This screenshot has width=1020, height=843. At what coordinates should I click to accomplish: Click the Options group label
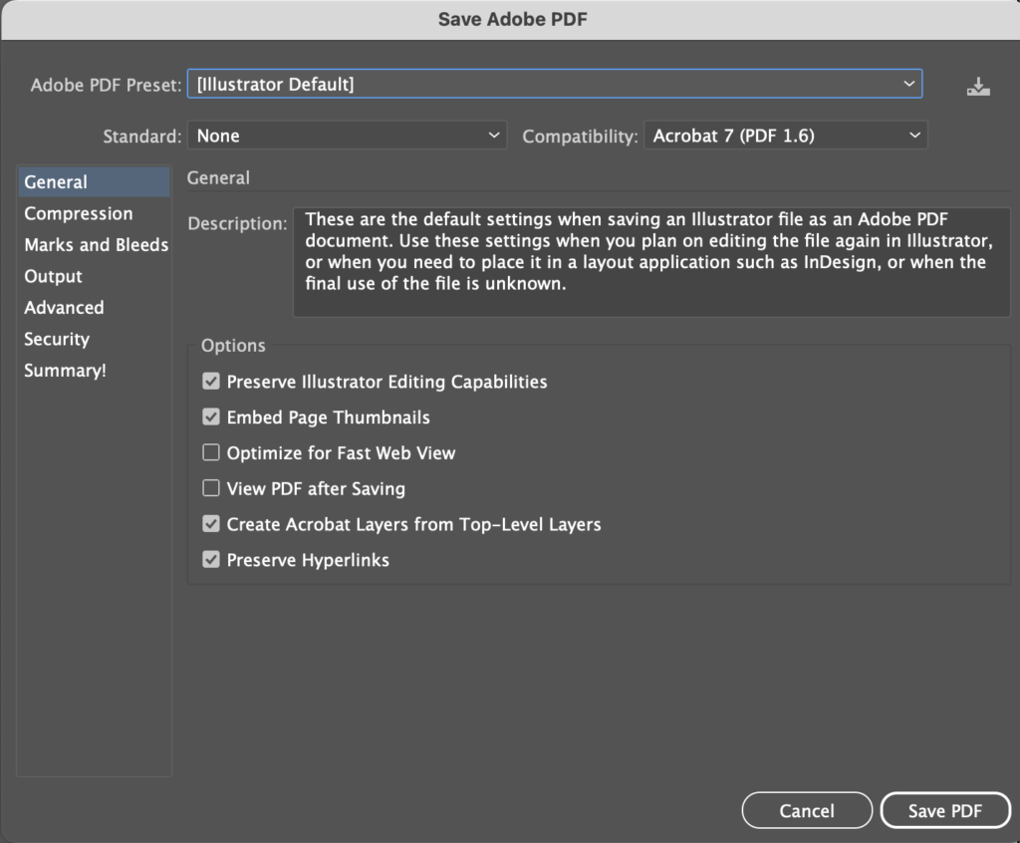[x=233, y=345]
